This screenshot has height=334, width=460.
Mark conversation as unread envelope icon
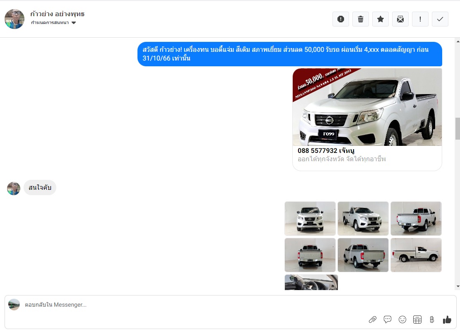[x=400, y=19]
